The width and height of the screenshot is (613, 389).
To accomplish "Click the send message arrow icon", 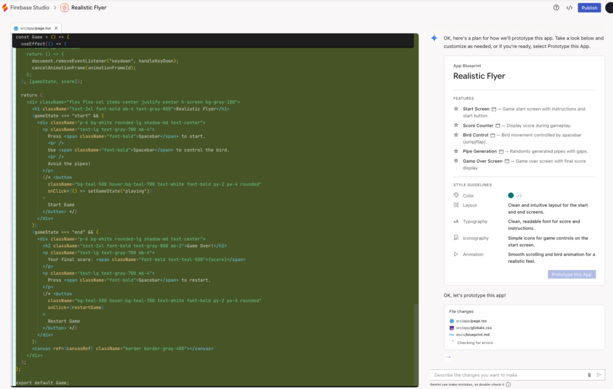I will click(x=599, y=375).
